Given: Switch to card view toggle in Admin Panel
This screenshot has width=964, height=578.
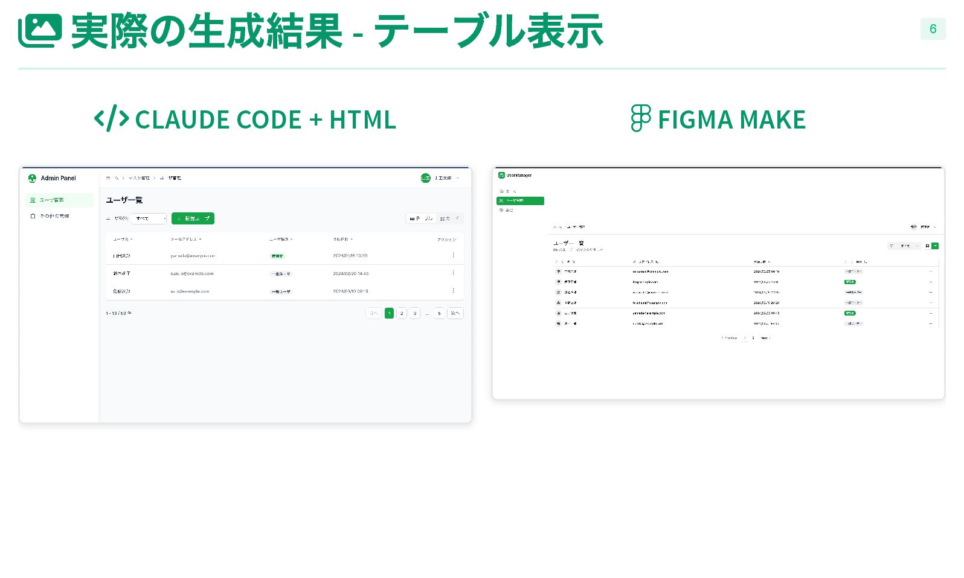Looking at the screenshot, I should (449, 218).
